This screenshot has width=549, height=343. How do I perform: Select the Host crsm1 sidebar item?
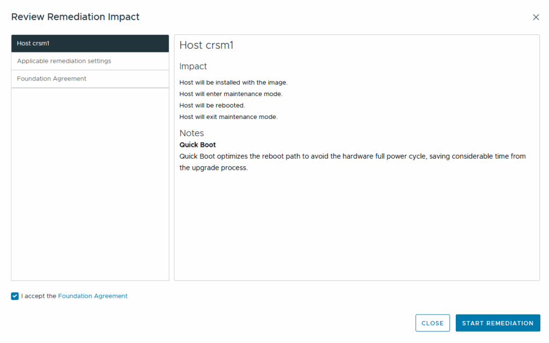tap(90, 43)
